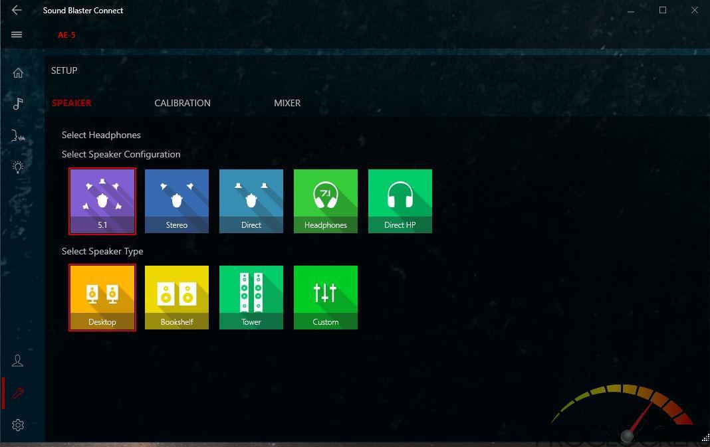Image resolution: width=710 pixels, height=447 pixels.
Task: Click the AE-5 device label
Action: [x=66, y=35]
